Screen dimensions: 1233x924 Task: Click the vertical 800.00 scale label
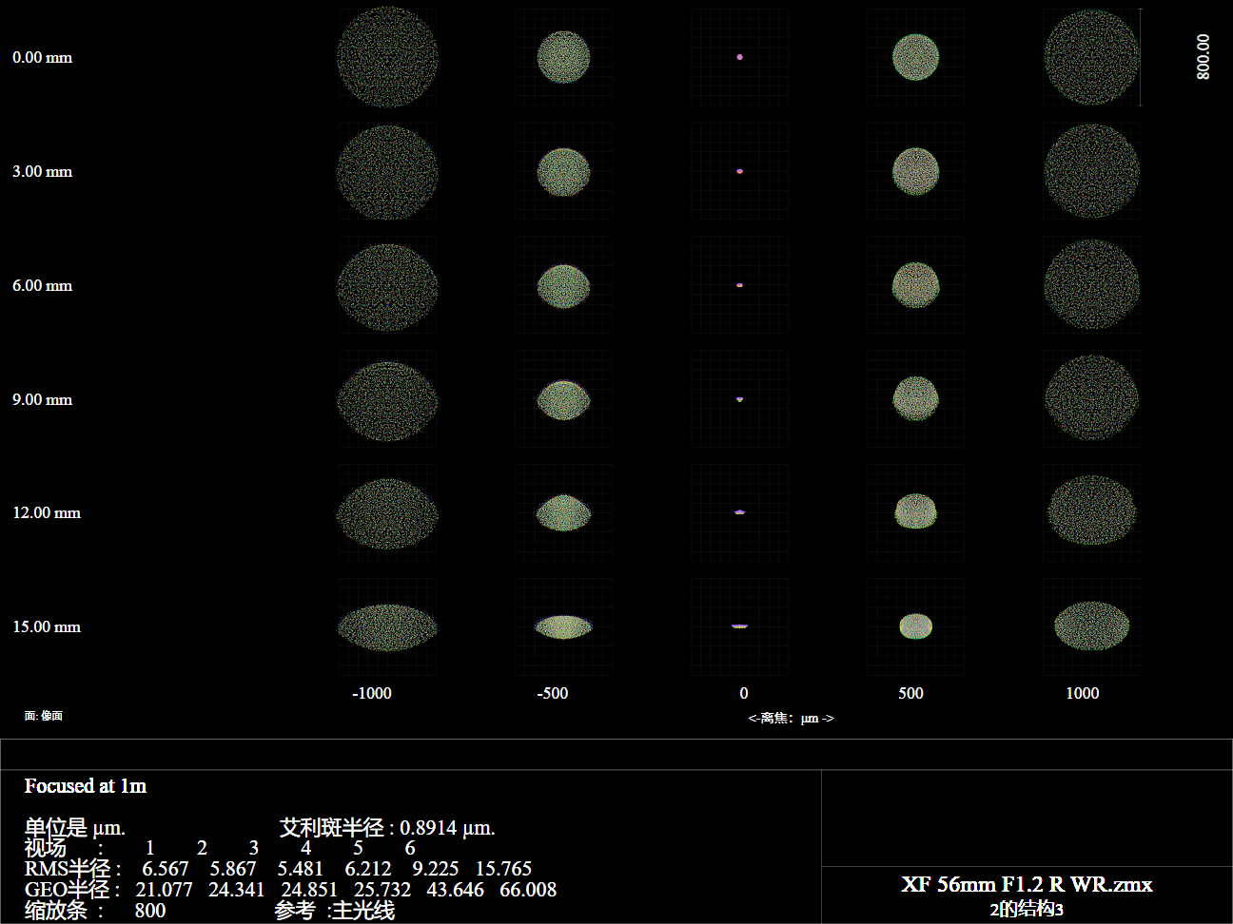1204,57
